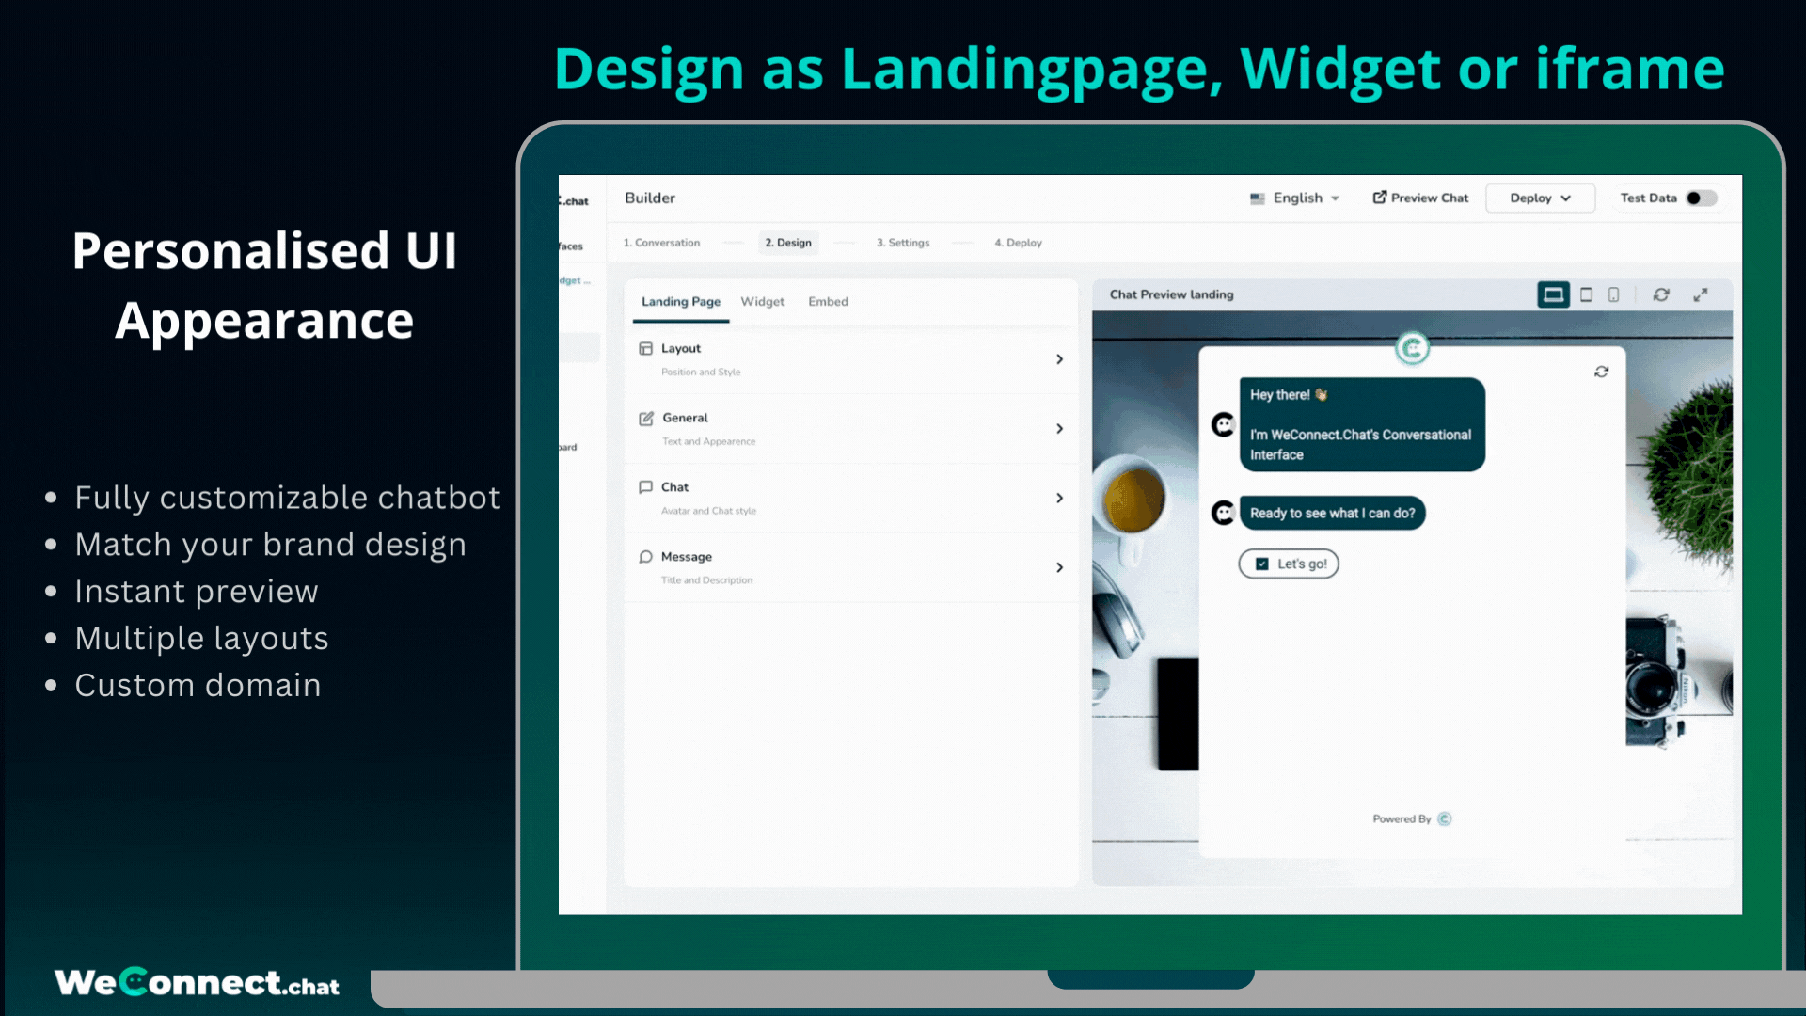1806x1016 pixels.
Task: Open the Deploy dropdown button
Action: click(1540, 198)
